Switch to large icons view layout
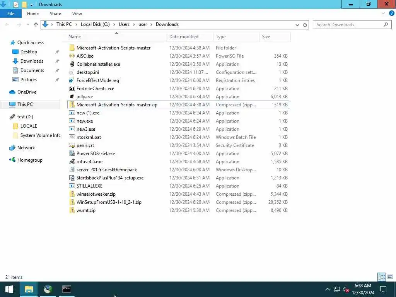 pyautogui.click(x=390, y=277)
